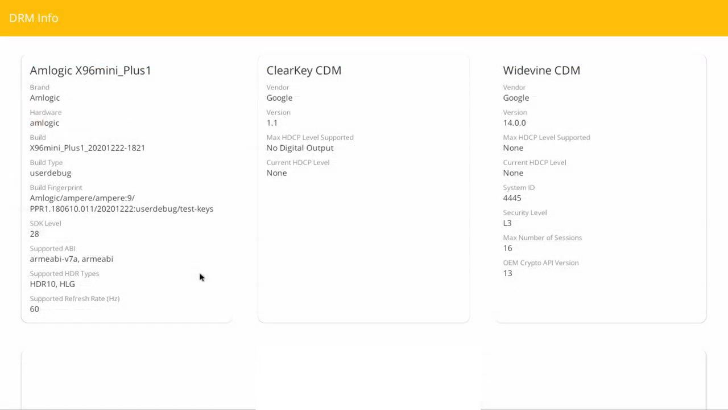Click the value No Digital Output

point(300,148)
